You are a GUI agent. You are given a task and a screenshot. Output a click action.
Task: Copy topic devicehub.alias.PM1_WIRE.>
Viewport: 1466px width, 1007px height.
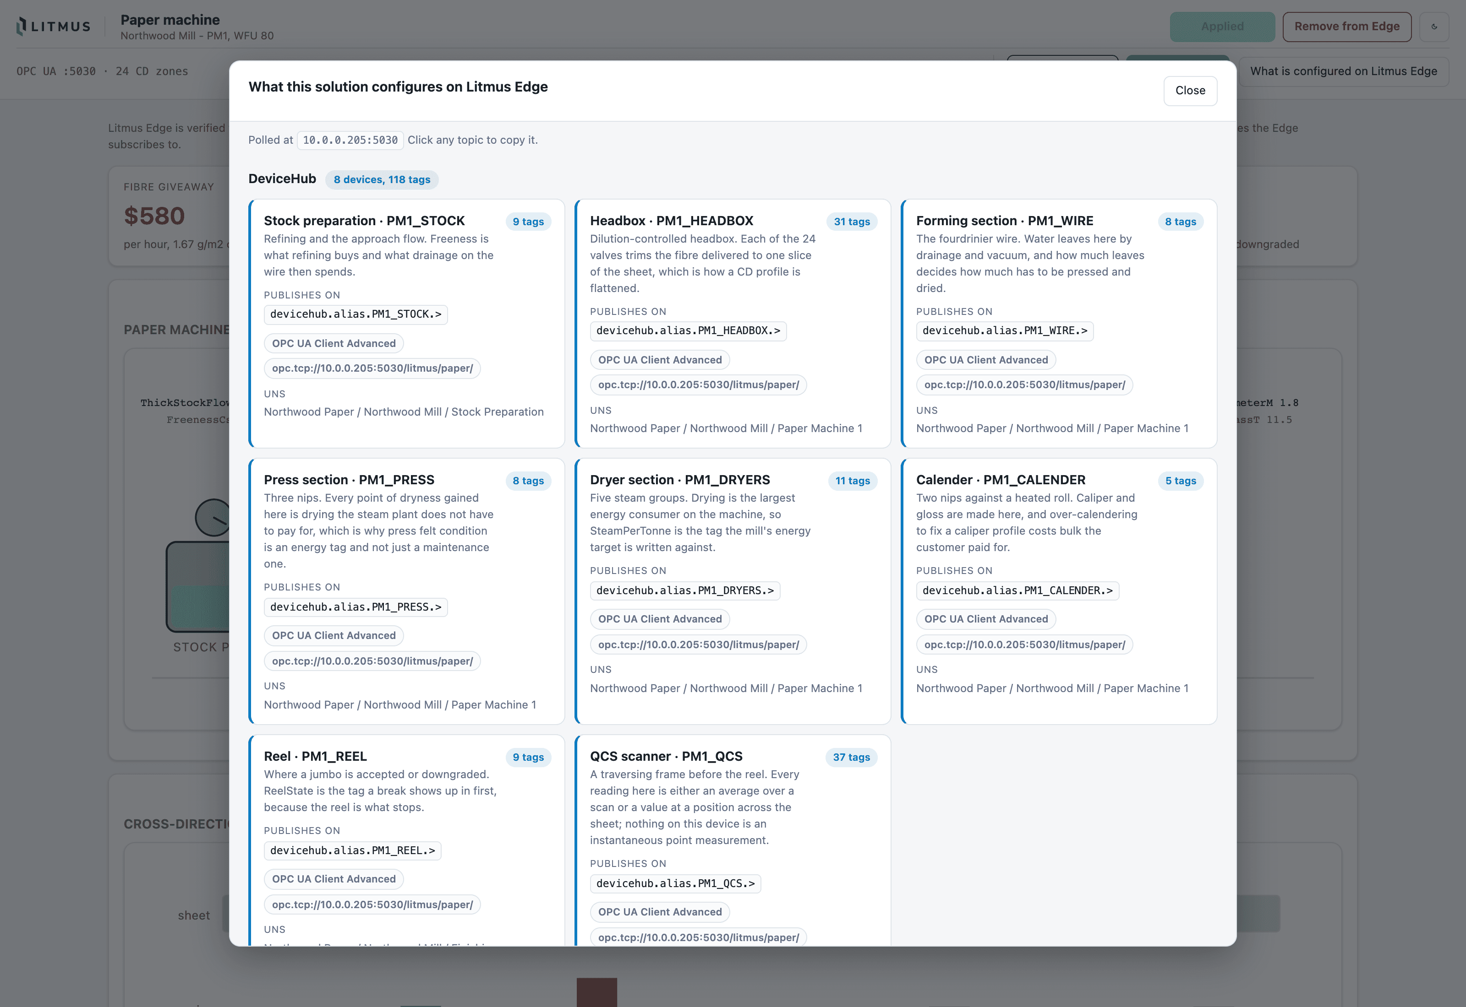click(x=1005, y=330)
